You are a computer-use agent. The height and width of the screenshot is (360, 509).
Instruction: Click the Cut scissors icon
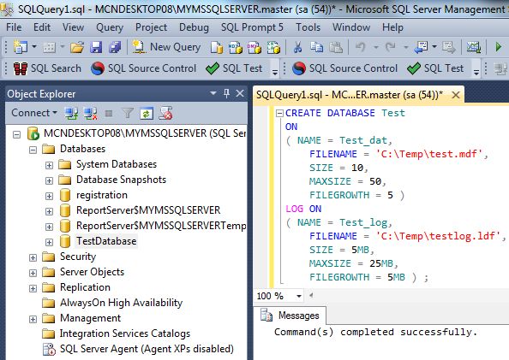(297, 47)
